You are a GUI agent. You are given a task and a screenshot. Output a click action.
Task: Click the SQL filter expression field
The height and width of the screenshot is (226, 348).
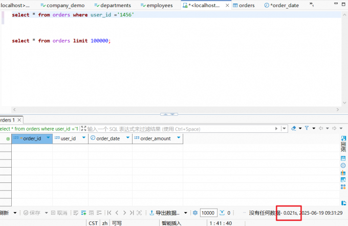(180, 129)
